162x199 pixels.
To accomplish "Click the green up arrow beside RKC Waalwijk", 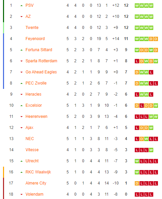I will tap(22, 172).
